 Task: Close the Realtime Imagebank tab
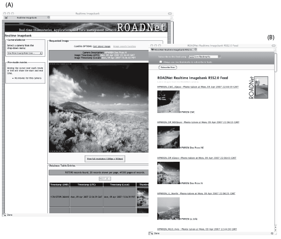point(49,17)
